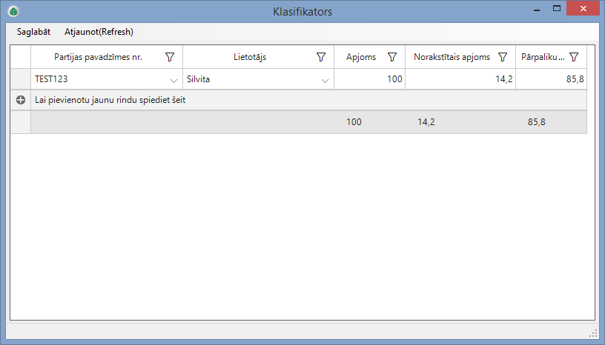Image resolution: width=605 pixels, height=345 pixels.
Task: Click the plus icon to add row
Action: 21,100
